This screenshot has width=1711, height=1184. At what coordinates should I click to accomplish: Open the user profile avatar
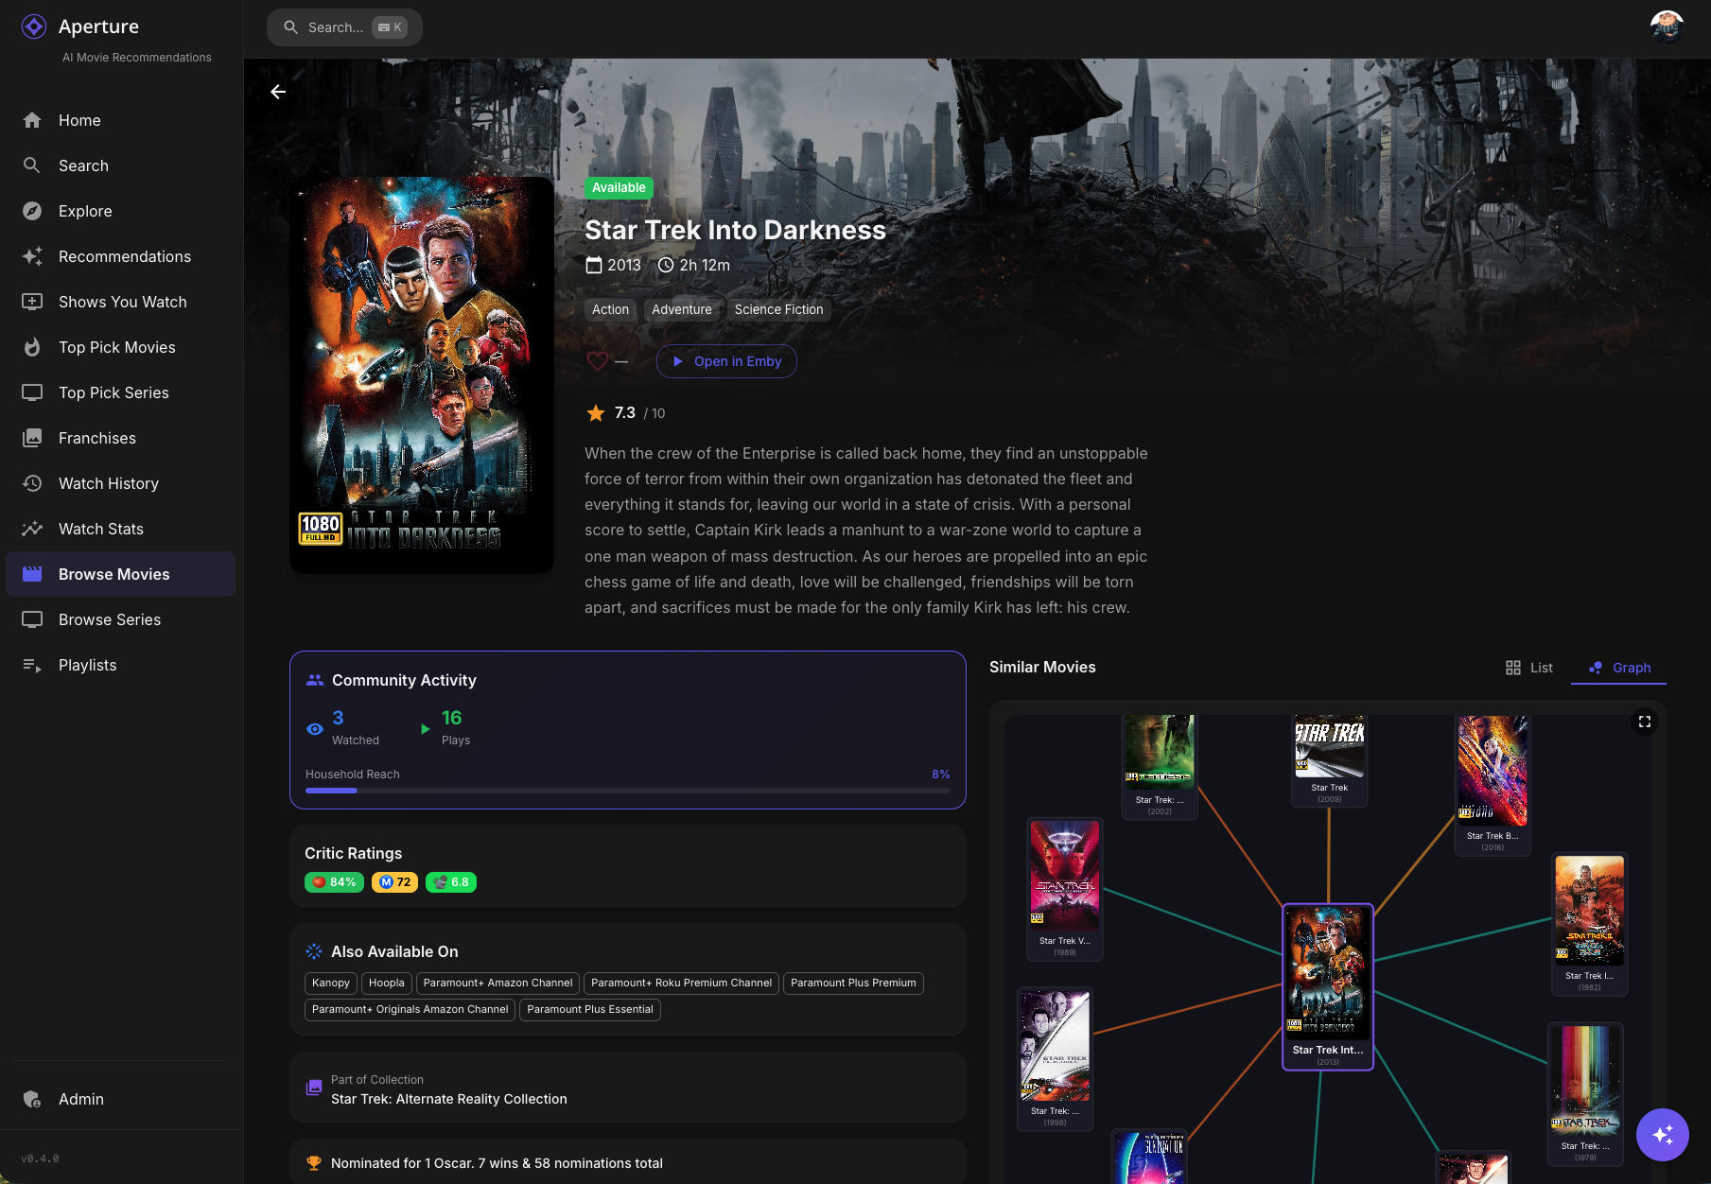tap(1667, 27)
